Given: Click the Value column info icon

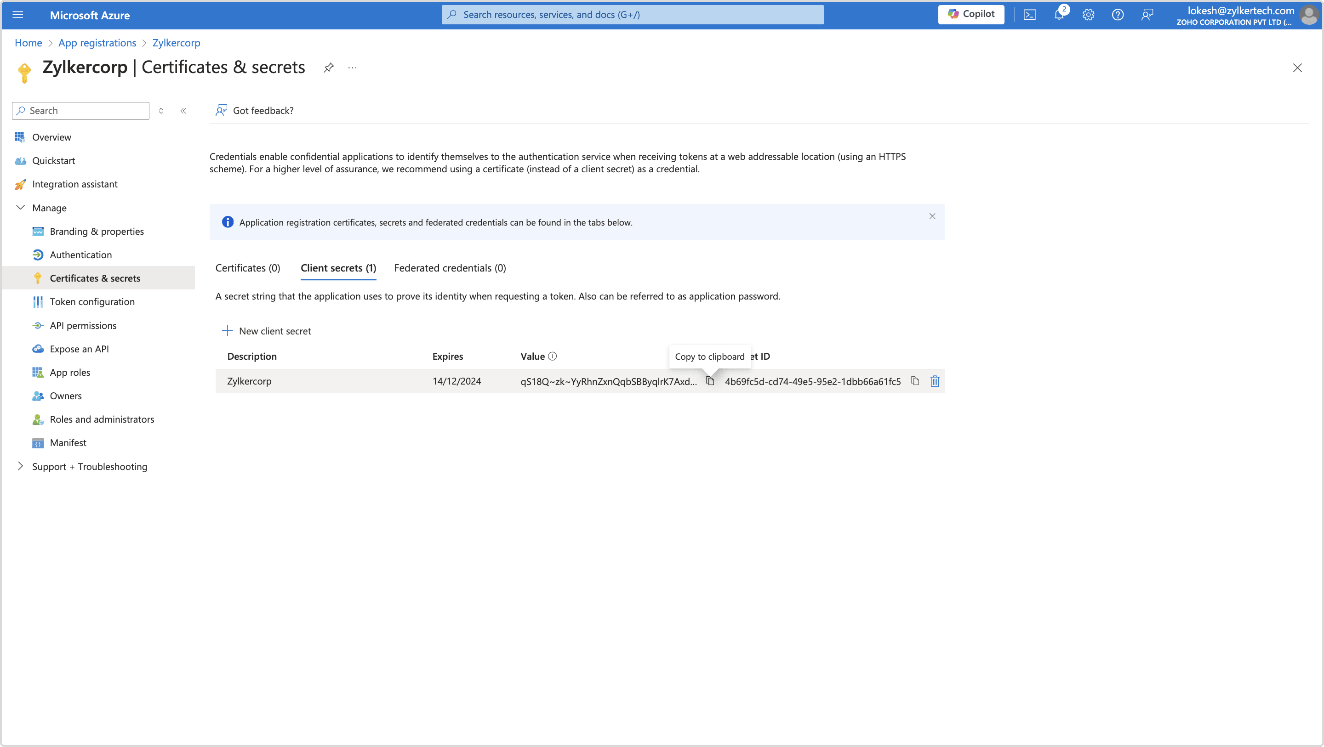Looking at the screenshot, I should pyautogui.click(x=553, y=356).
